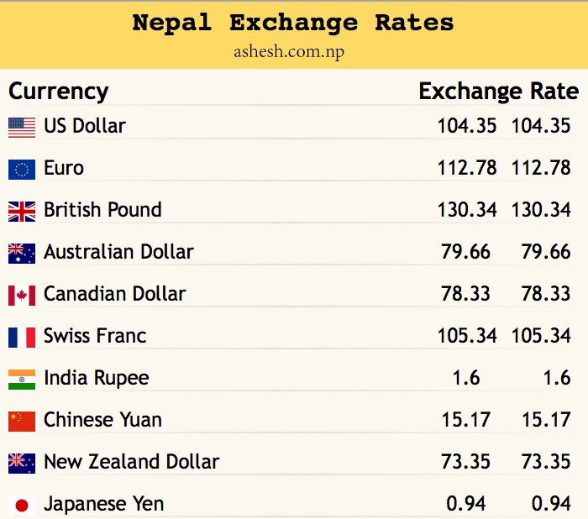Image resolution: width=588 pixels, height=519 pixels.
Task: Select the British Pound label
Action: pos(102,210)
